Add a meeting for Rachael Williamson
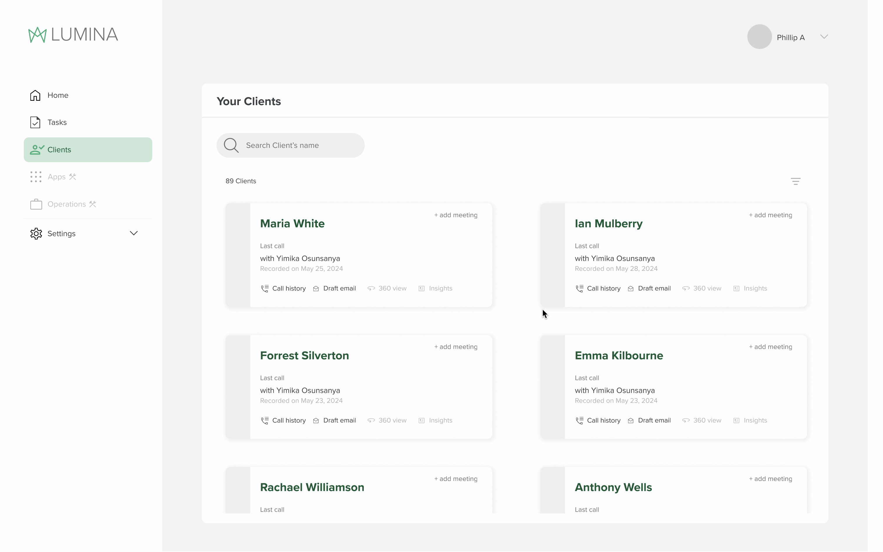 pos(456,479)
